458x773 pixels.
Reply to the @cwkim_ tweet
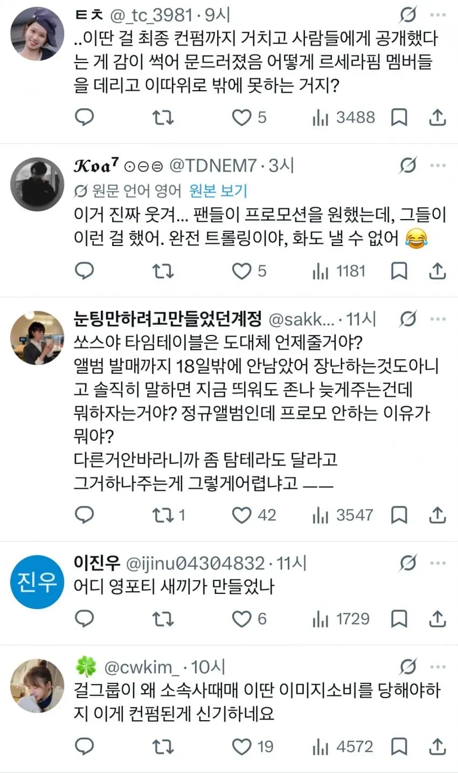[84, 747]
